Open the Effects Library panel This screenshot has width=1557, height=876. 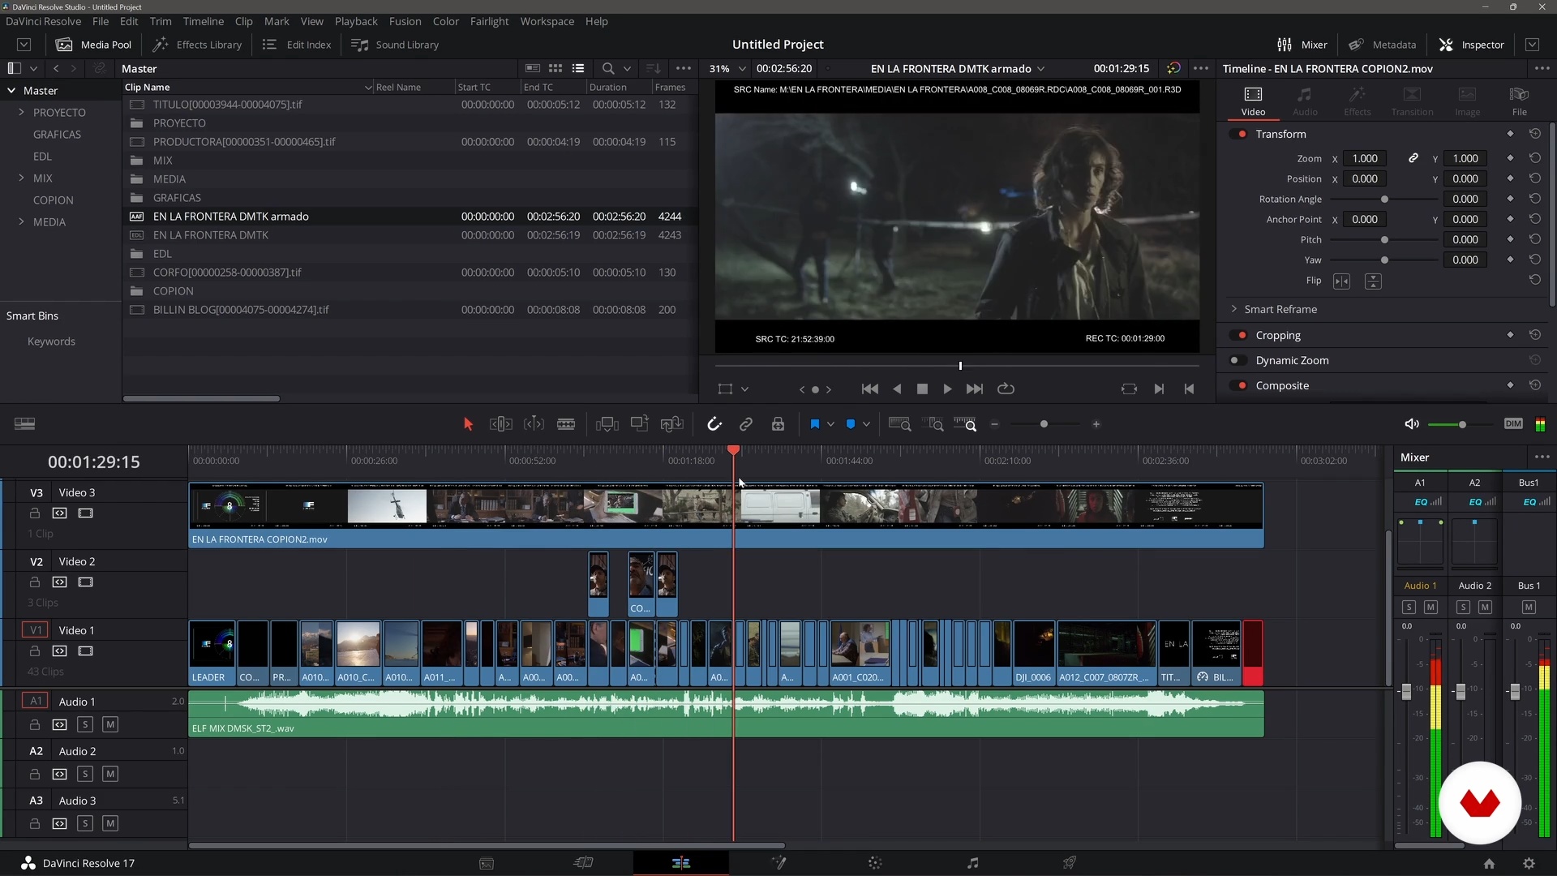click(x=198, y=45)
